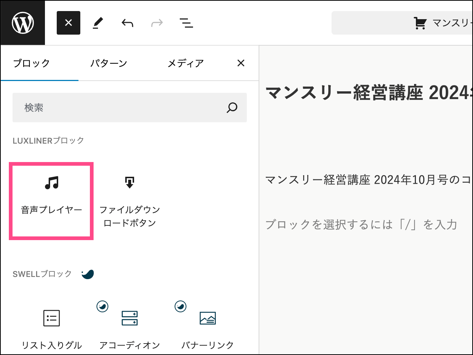This screenshot has height=355, width=473.
Task: Switch to the パターン tab
Action: [x=109, y=63]
